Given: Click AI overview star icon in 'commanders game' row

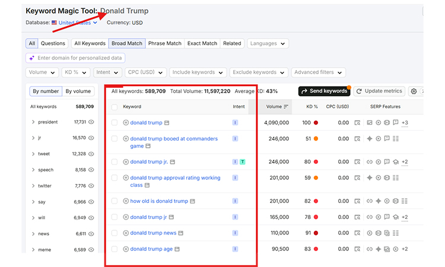Looking at the screenshot, I should [370, 139].
